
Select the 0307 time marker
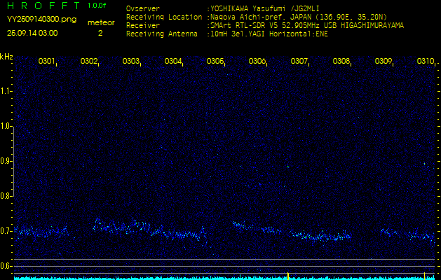coord(299,62)
